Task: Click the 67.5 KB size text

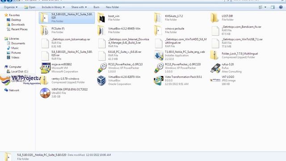Action: click(x=226, y=34)
